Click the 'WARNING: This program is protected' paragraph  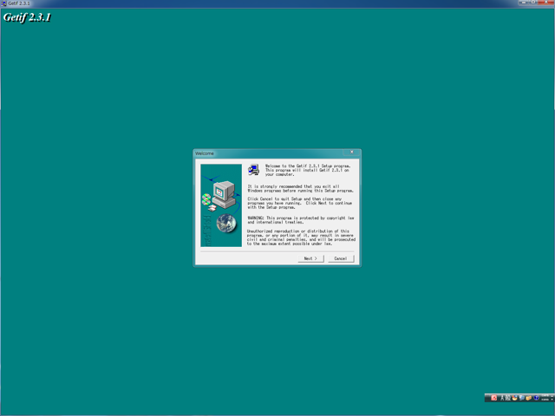(x=301, y=220)
